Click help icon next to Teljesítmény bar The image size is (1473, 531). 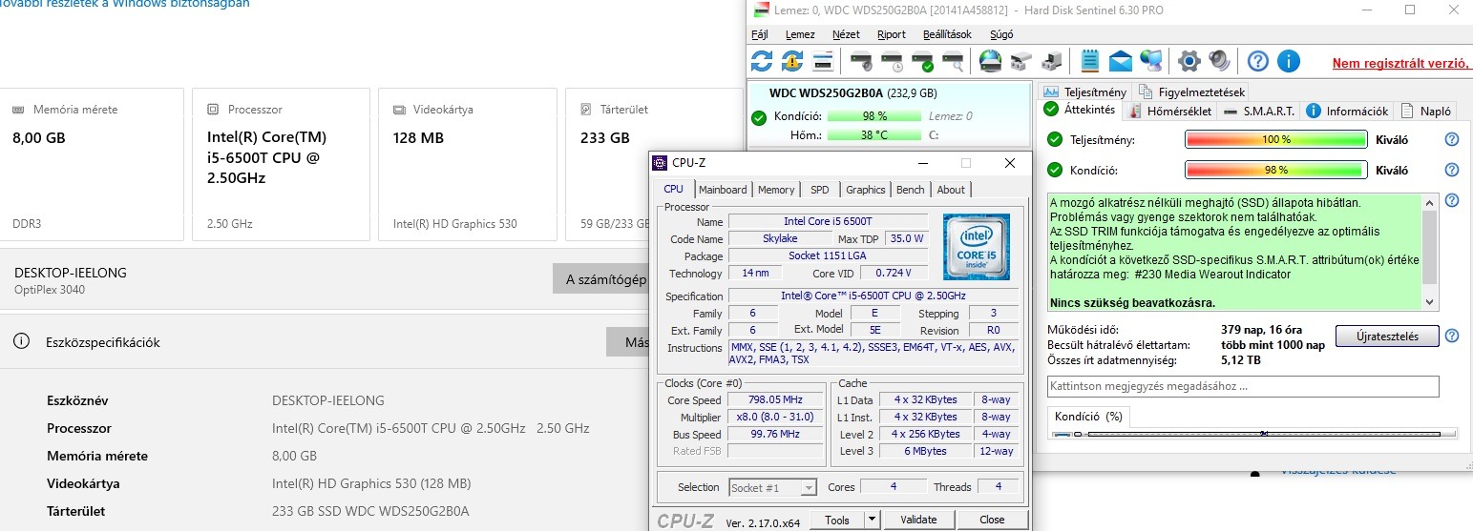1452,140
